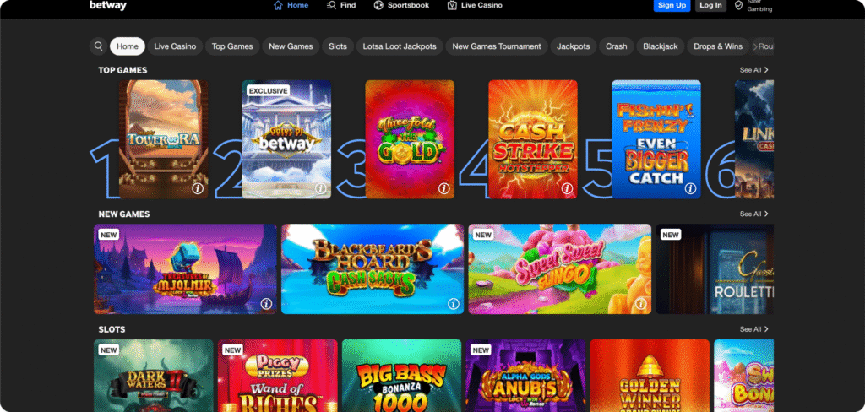The image size is (865, 412).
Task: Open Alpha Gods Anubis slot thumbnail
Action: (x=525, y=376)
